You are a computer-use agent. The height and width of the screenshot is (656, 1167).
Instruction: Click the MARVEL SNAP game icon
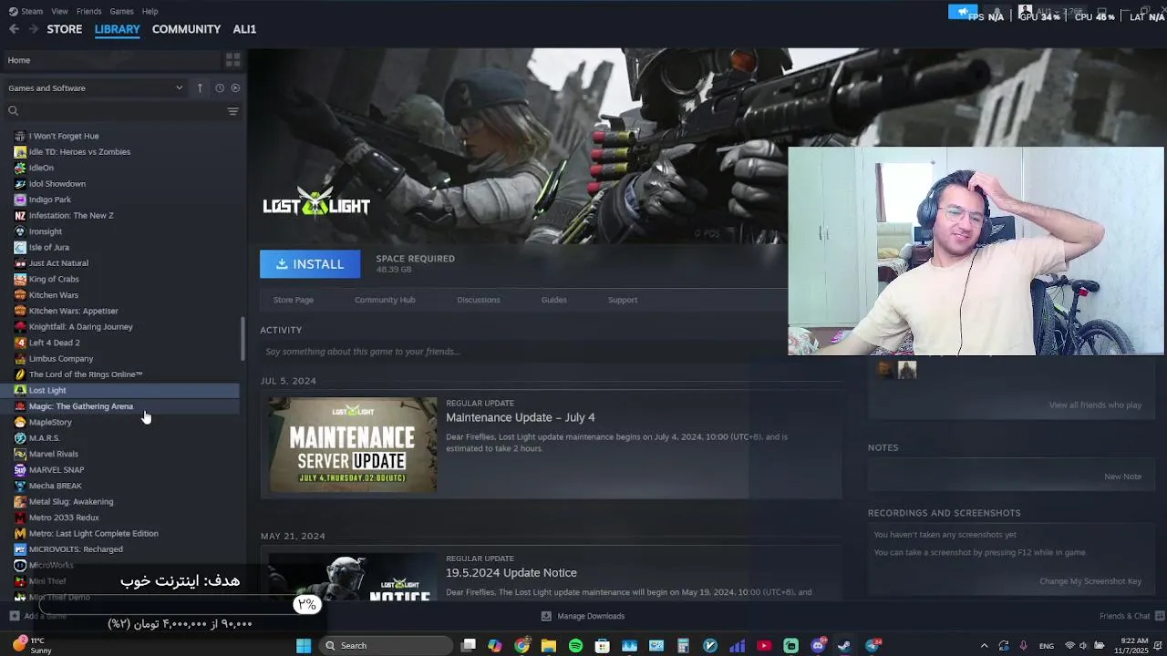pyautogui.click(x=20, y=470)
